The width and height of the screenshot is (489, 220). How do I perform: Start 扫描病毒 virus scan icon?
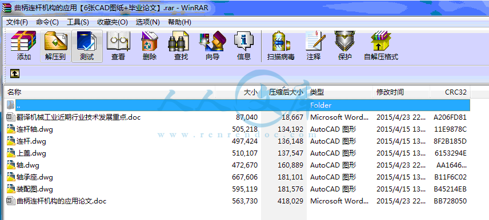click(281, 46)
